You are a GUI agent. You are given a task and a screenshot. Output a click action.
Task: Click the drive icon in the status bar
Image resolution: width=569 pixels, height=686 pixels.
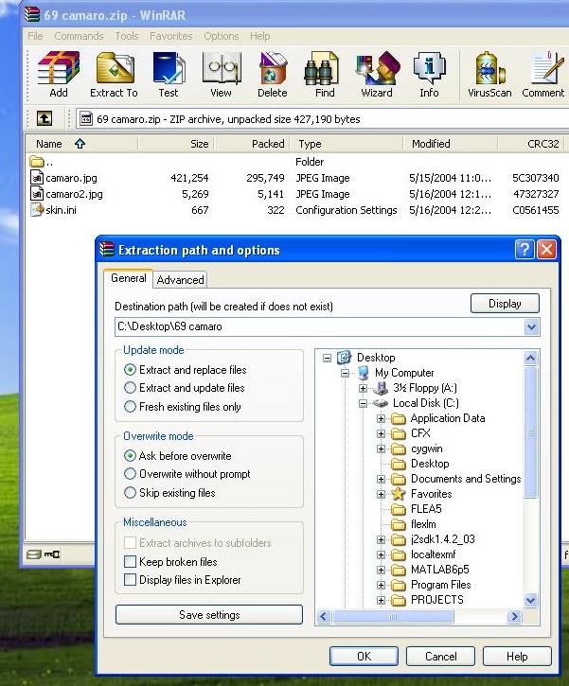(33, 554)
